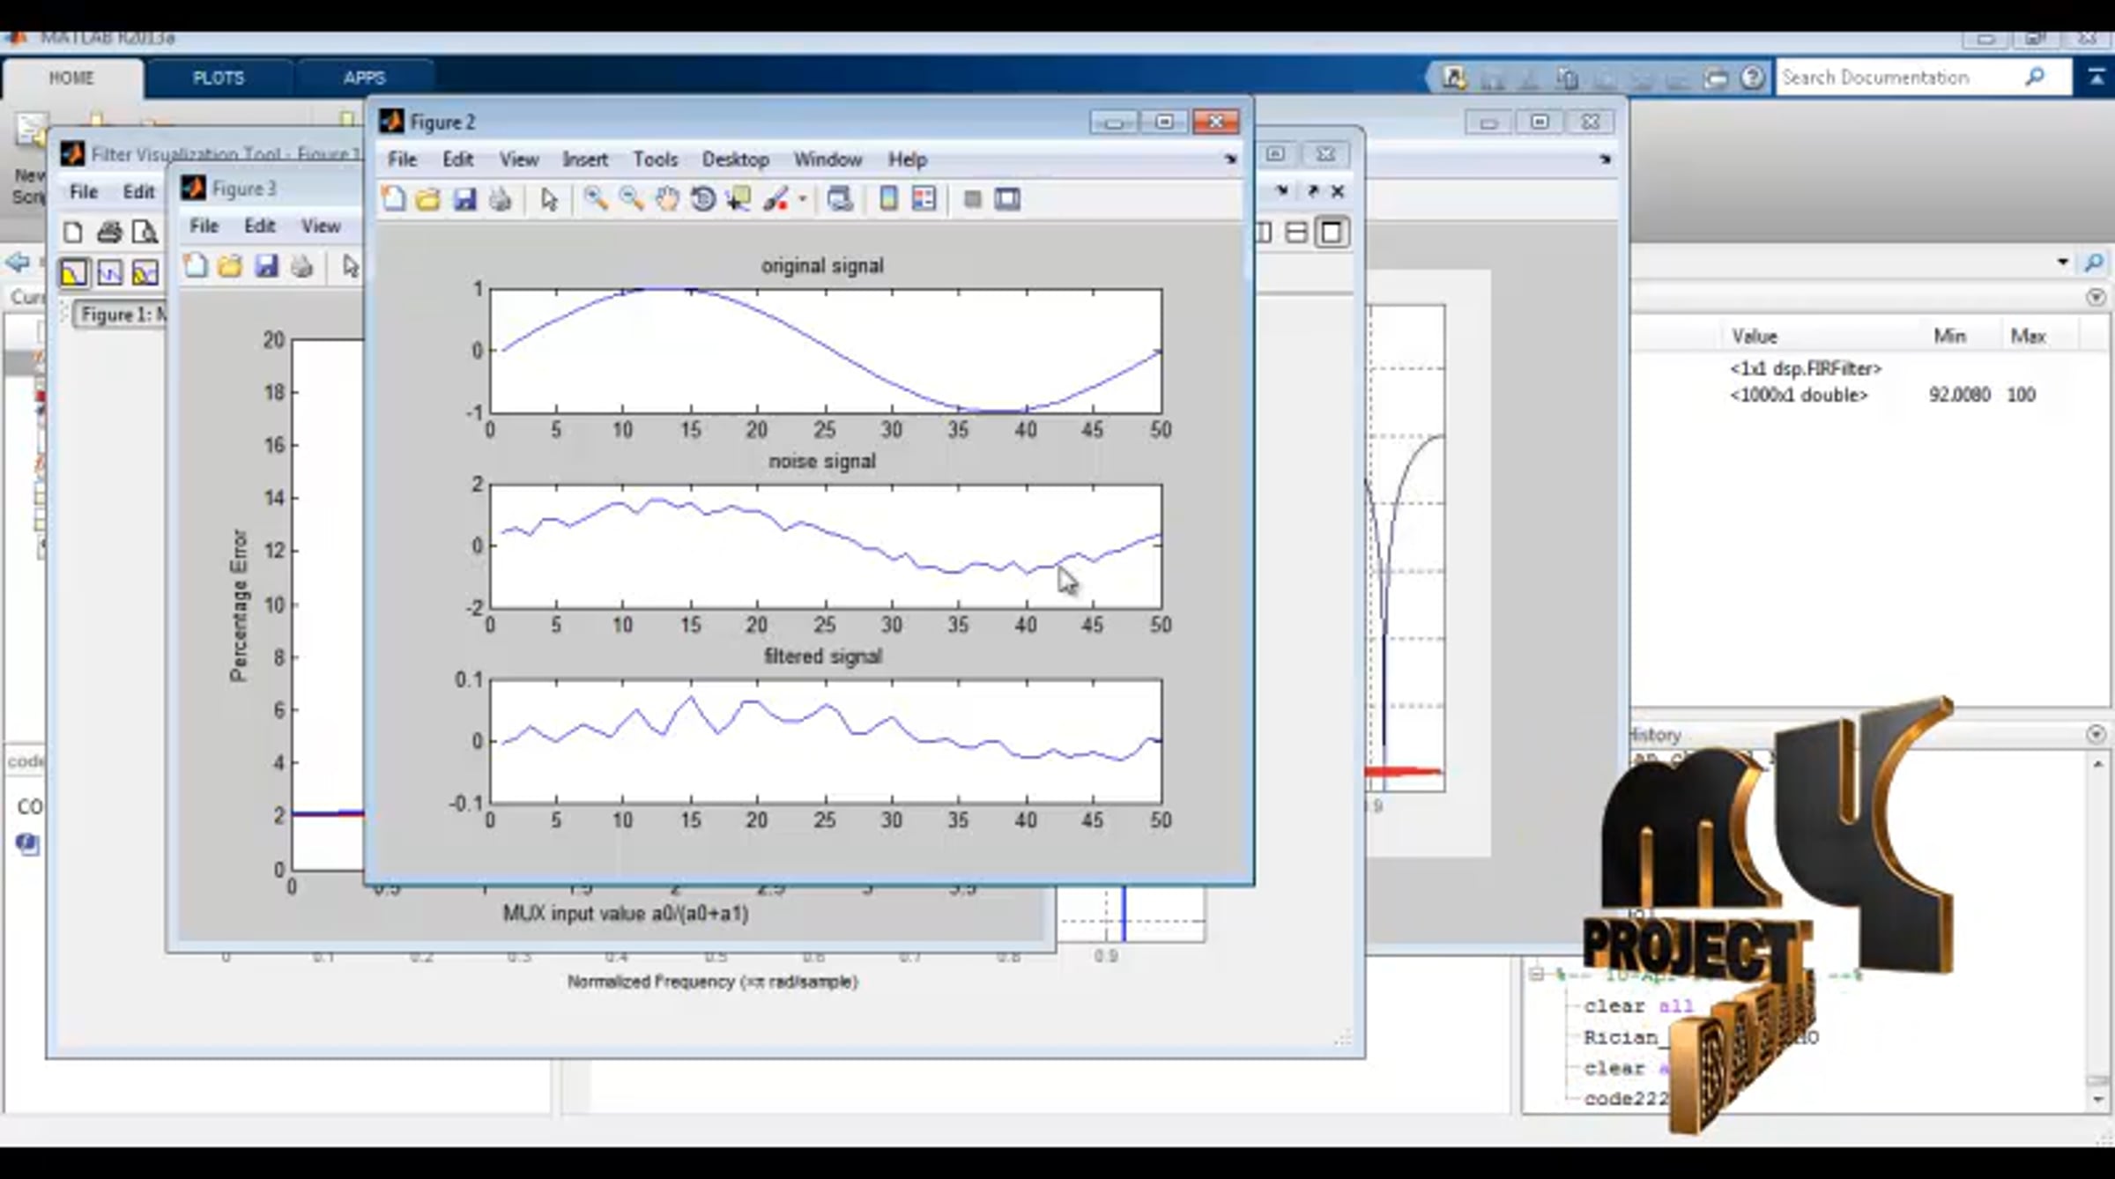Click the Open File icon in Figure 2
Viewport: 2115px width, 1179px height.
428,199
